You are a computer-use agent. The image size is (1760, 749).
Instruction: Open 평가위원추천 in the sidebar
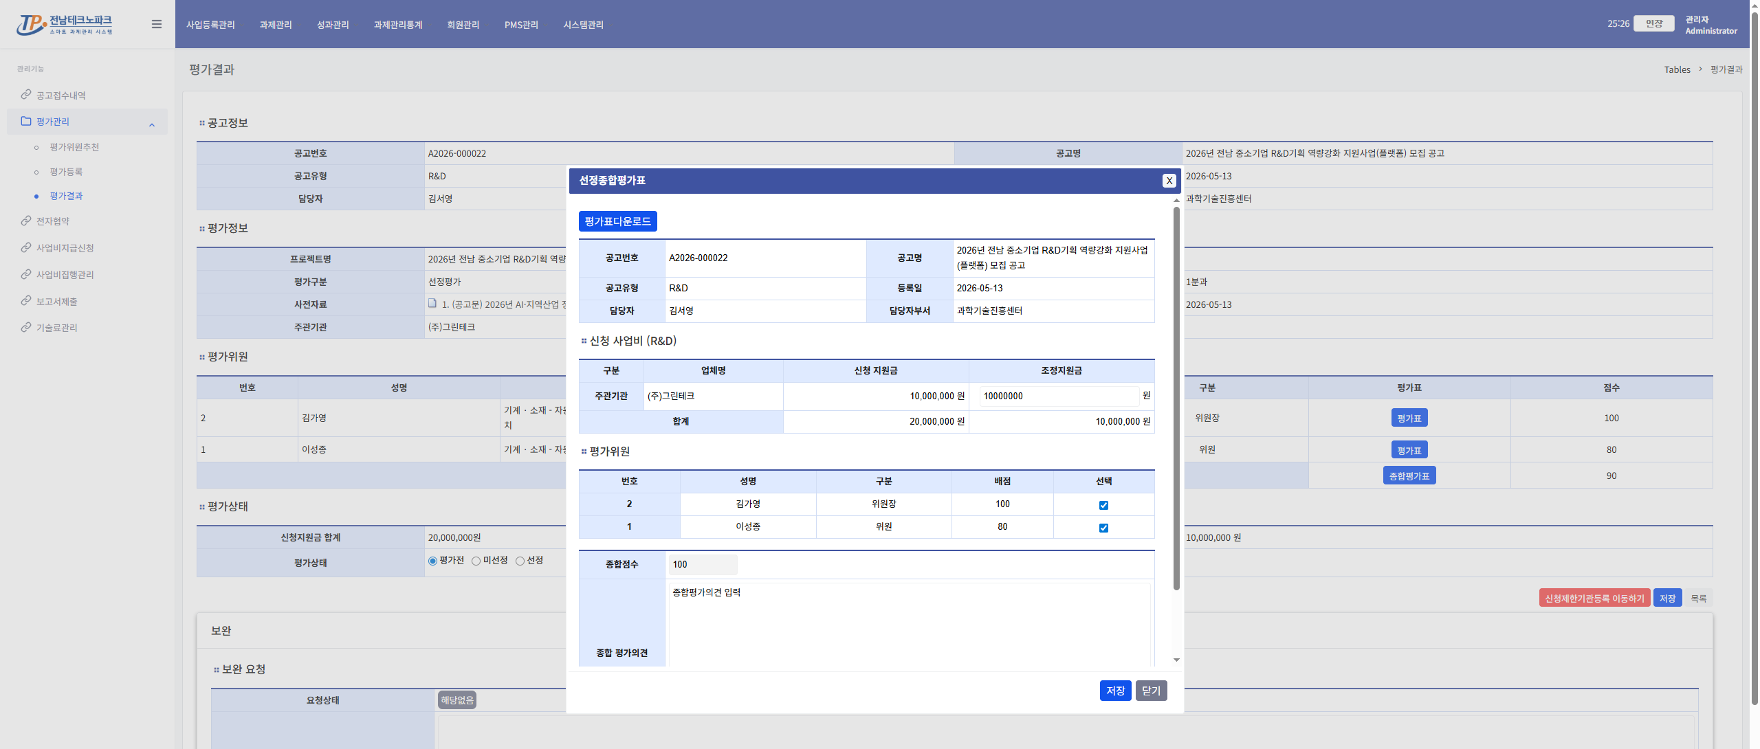point(74,147)
